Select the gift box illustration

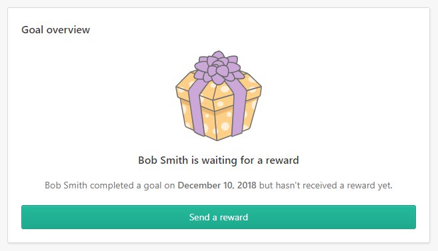pyautogui.click(x=219, y=96)
